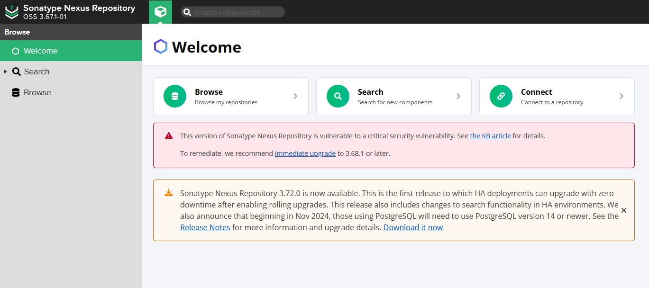Click the Sonatype Nexus logo icon
Screen dimensions: 649x288
coord(12,12)
